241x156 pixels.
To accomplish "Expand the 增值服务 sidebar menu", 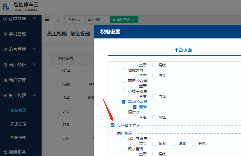I will (x=34, y=151).
